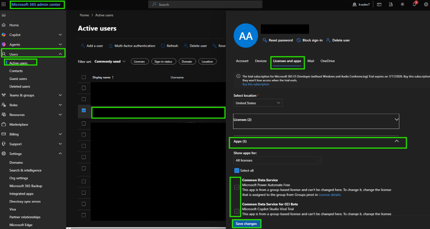The height and width of the screenshot is (229, 430).
Task: Click the Block sign-in icon
Action: [x=299, y=40]
